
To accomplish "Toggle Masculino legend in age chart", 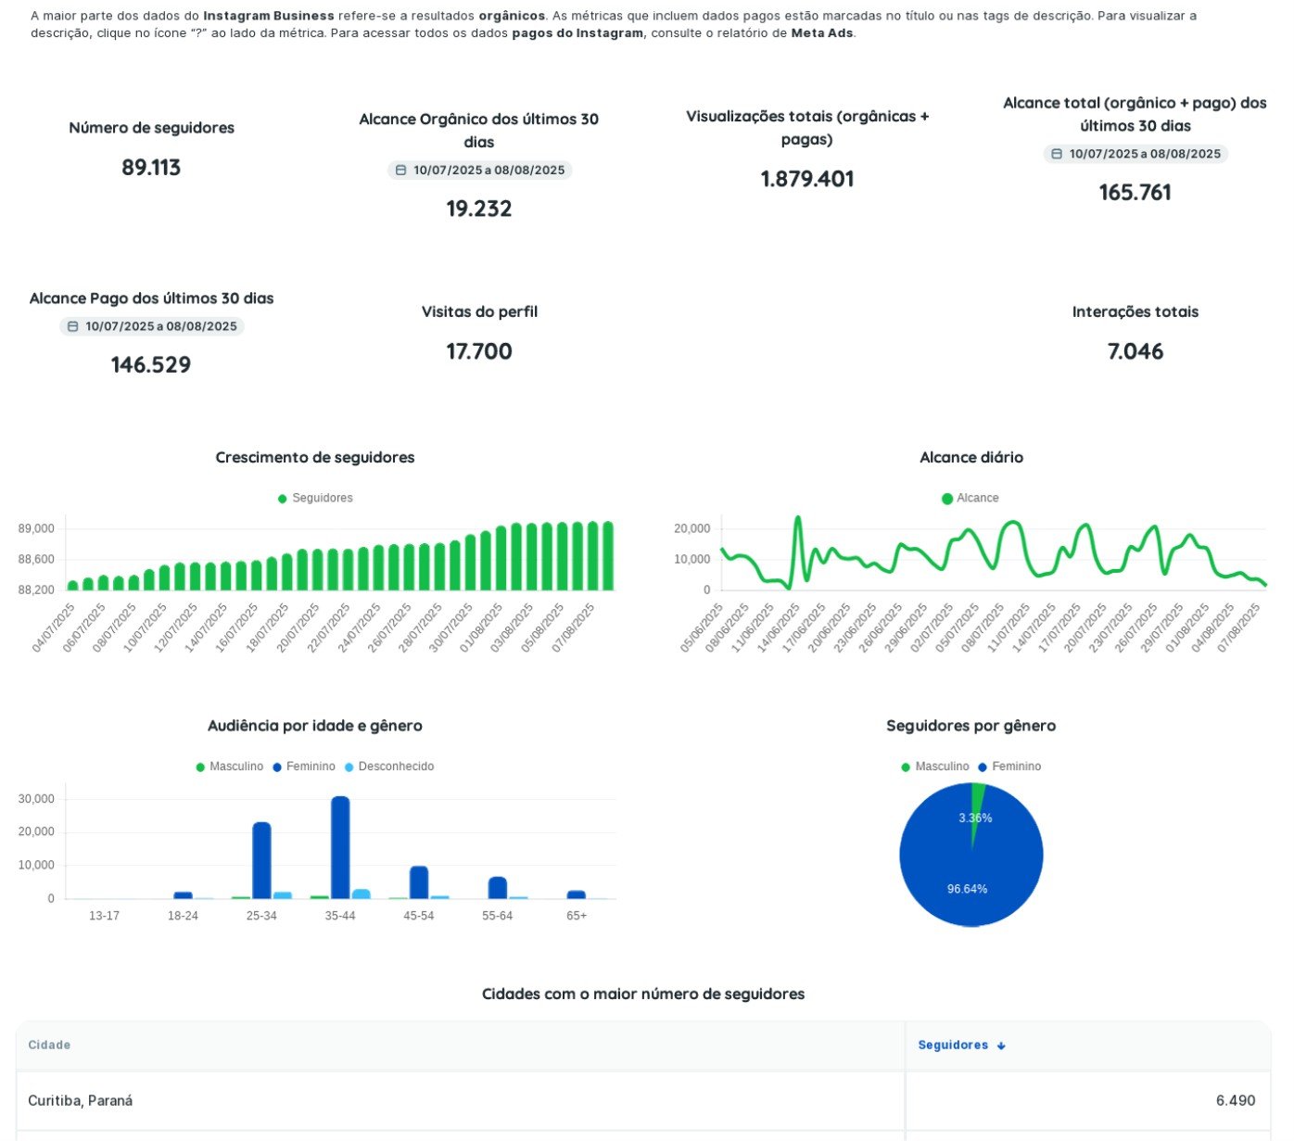I will tap(230, 767).
